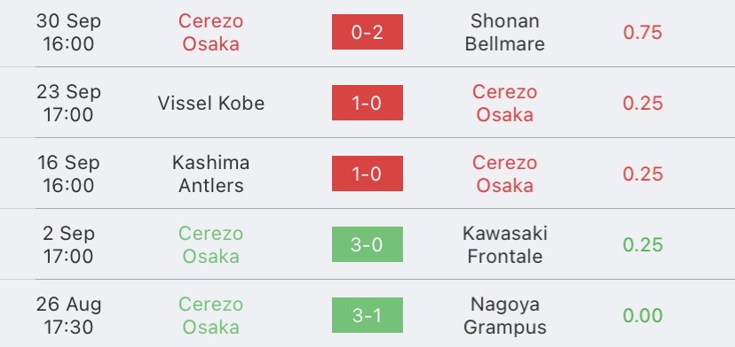The width and height of the screenshot is (735, 347).
Task: Open Shonan Bellmare team page
Action: click(x=505, y=32)
